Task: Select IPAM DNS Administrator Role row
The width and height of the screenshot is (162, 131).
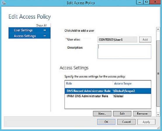Action: [x=108, y=96]
